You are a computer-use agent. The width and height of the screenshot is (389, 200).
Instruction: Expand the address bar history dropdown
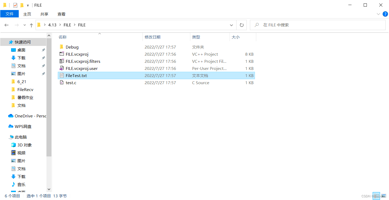pos(231,25)
